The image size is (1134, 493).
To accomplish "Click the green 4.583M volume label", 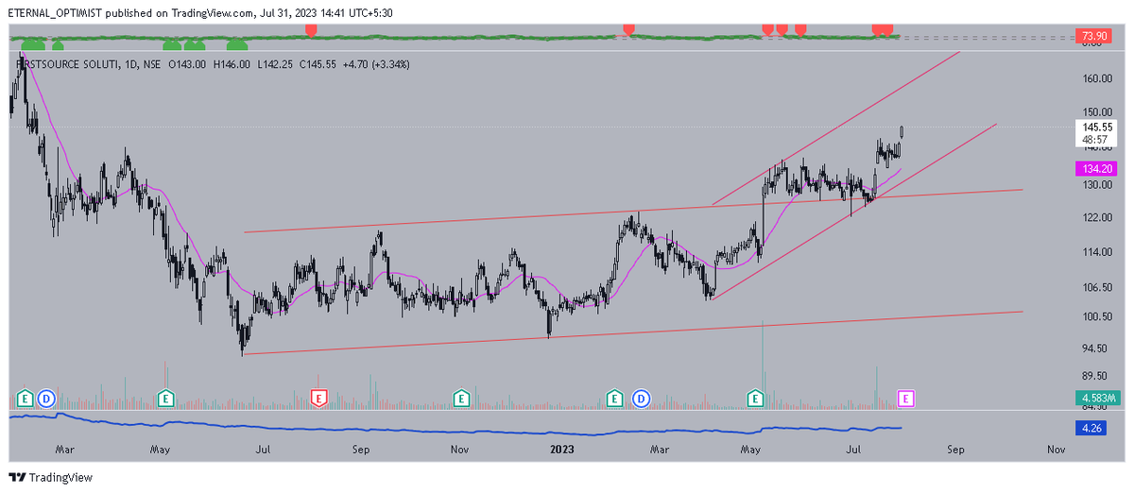I will tap(1096, 397).
